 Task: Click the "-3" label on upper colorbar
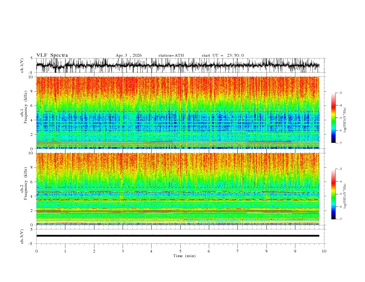coord(340,93)
